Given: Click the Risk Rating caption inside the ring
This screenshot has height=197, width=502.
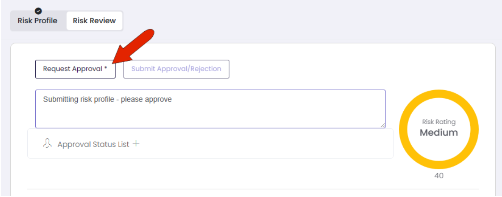Looking at the screenshot, I should click(439, 122).
